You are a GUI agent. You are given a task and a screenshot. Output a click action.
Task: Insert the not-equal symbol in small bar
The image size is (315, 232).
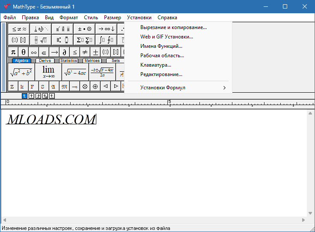(x=85, y=52)
